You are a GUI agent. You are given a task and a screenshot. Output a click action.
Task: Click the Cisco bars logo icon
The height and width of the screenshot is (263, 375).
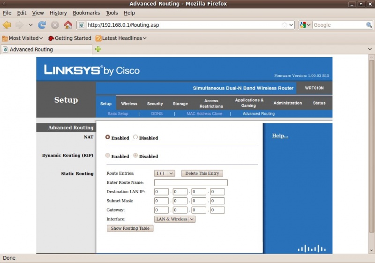coord(312,248)
